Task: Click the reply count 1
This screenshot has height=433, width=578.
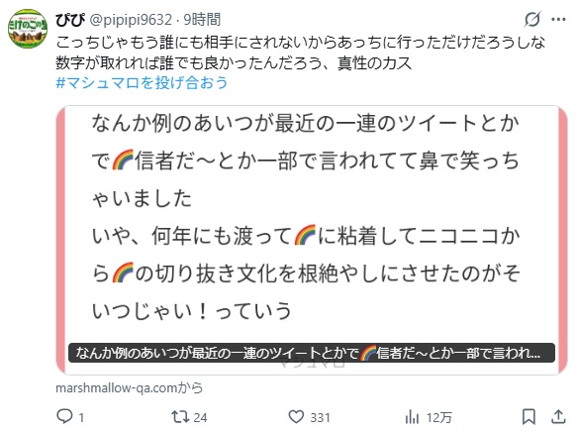Action: pyautogui.click(x=81, y=417)
